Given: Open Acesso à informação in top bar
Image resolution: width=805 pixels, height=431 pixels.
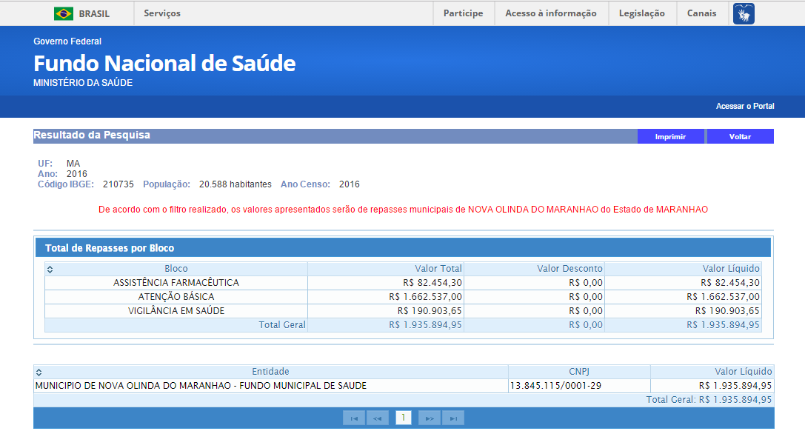Looking at the screenshot, I should pyautogui.click(x=550, y=13).
